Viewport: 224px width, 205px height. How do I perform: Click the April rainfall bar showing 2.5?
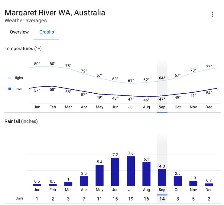coord(84,181)
